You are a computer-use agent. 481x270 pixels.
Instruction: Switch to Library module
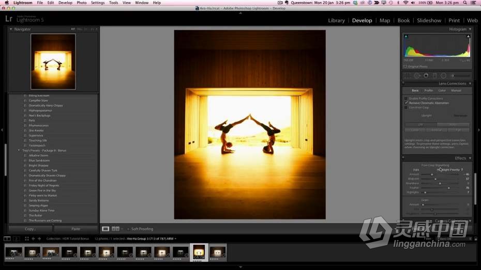337,21
